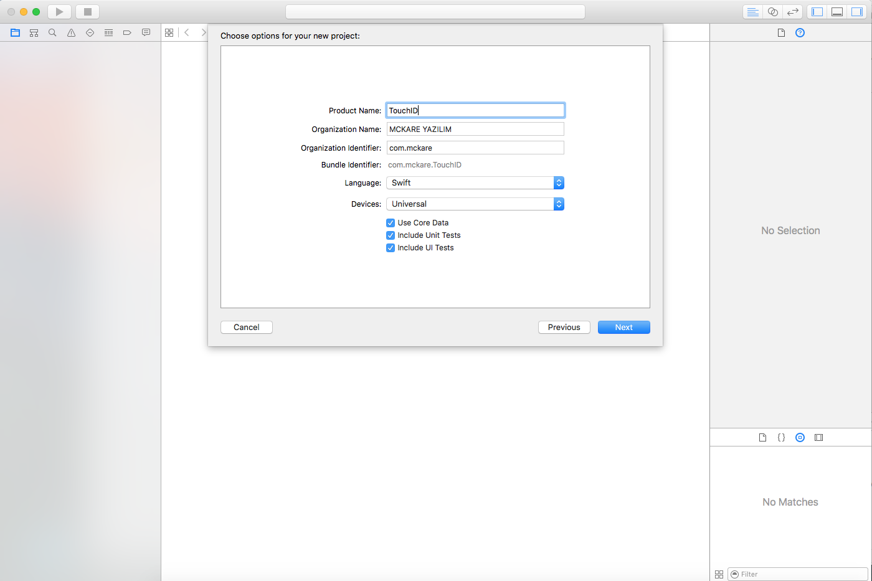
Task: Open the Project navigator (folder icon)
Action: (15, 32)
